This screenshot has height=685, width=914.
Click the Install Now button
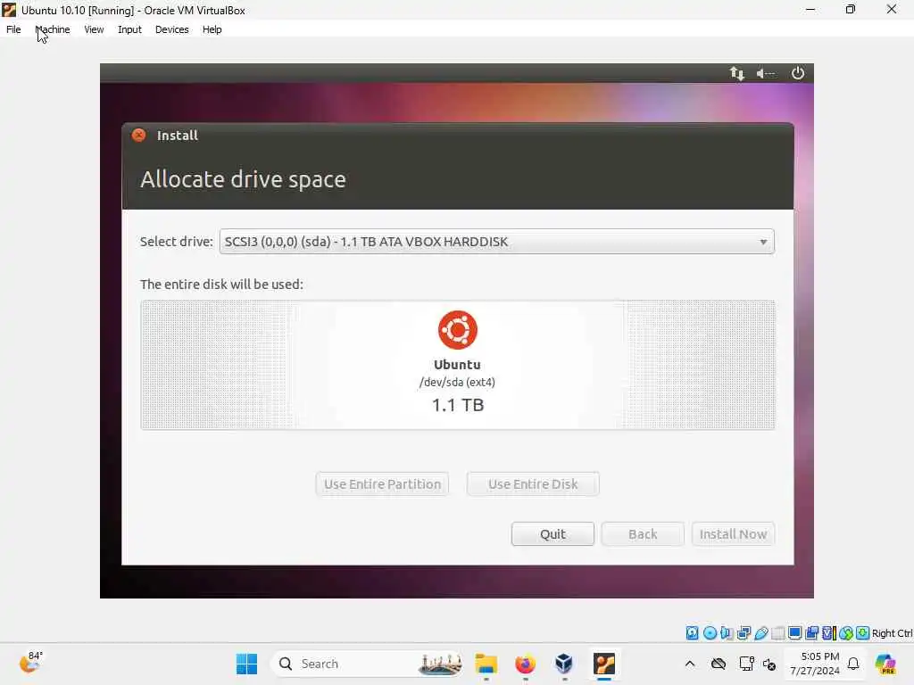[733, 534]
